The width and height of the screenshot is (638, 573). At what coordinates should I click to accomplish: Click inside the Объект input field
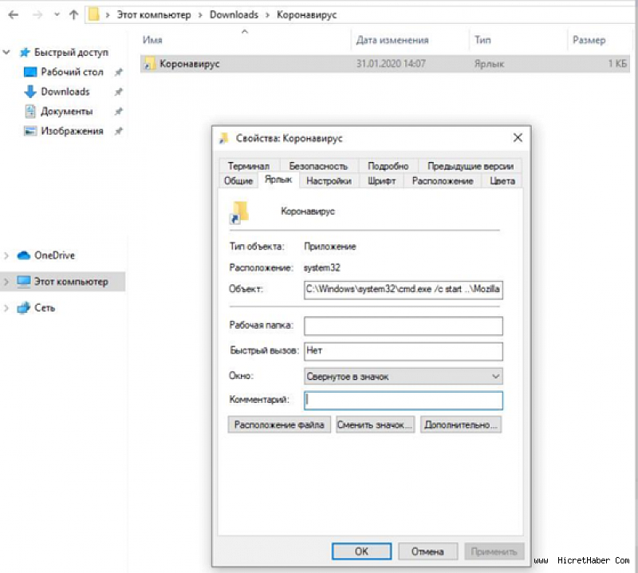[x=403, y=290]
